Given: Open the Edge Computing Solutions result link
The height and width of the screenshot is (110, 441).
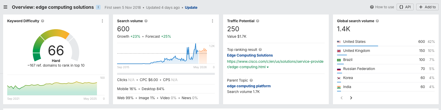Looking at the screenshot, I should click(x=250, y=55).
